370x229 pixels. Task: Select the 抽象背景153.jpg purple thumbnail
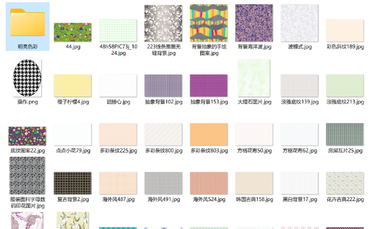tap(209, 86)
